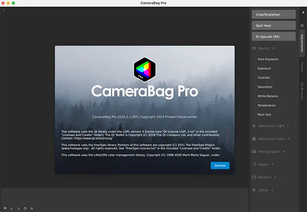Run AI Upscale (4X)

[x=274, y=36]
